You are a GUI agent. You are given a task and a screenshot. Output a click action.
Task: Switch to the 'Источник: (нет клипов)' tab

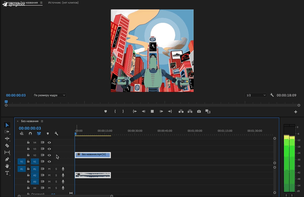(x=63, y=3)
